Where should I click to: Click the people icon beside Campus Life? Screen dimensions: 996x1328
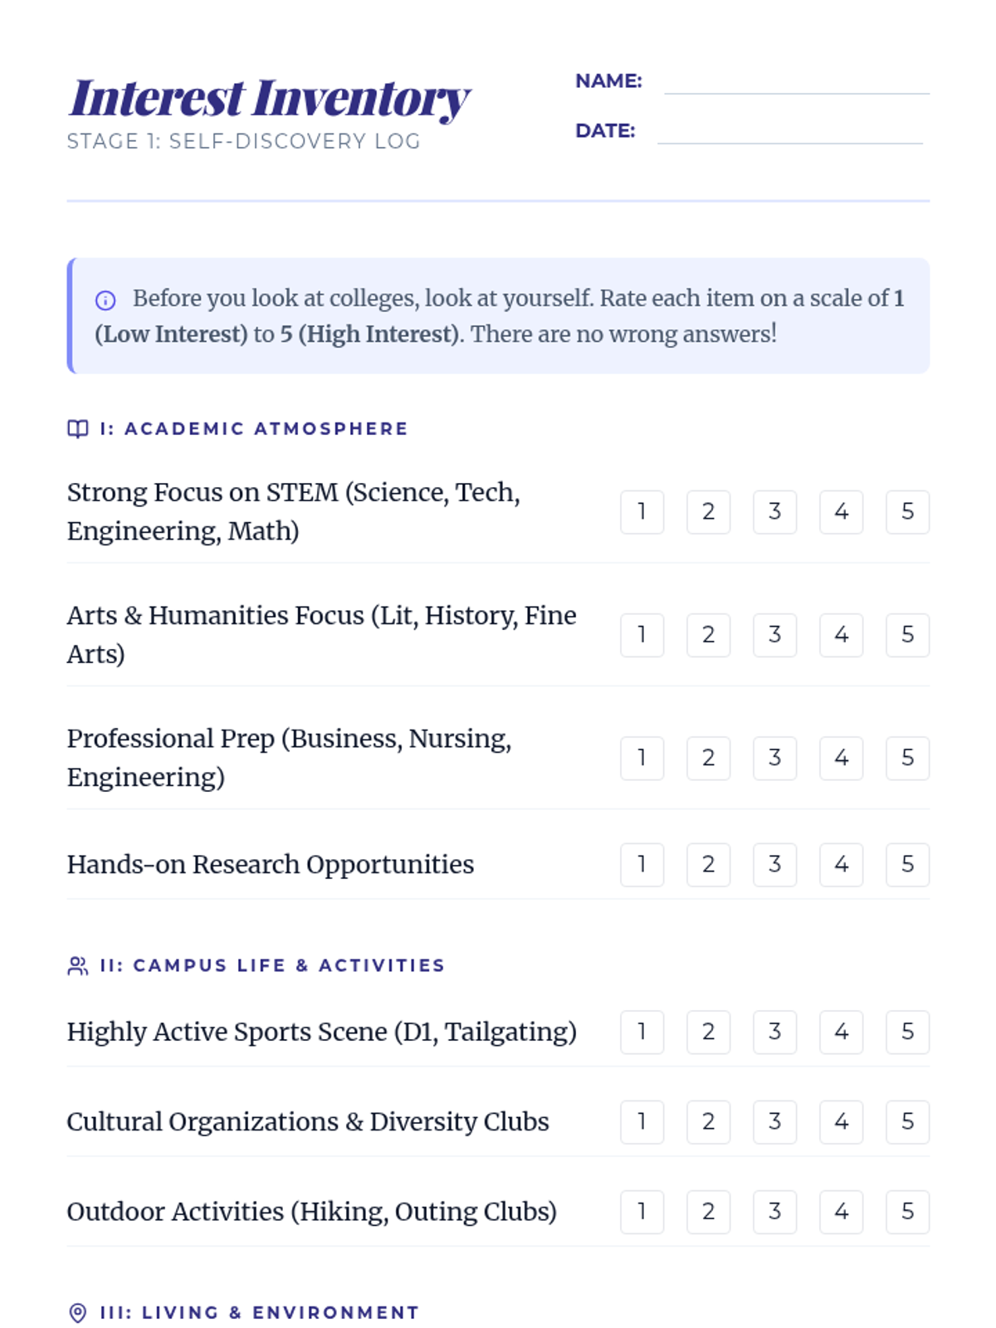[77, 966]
